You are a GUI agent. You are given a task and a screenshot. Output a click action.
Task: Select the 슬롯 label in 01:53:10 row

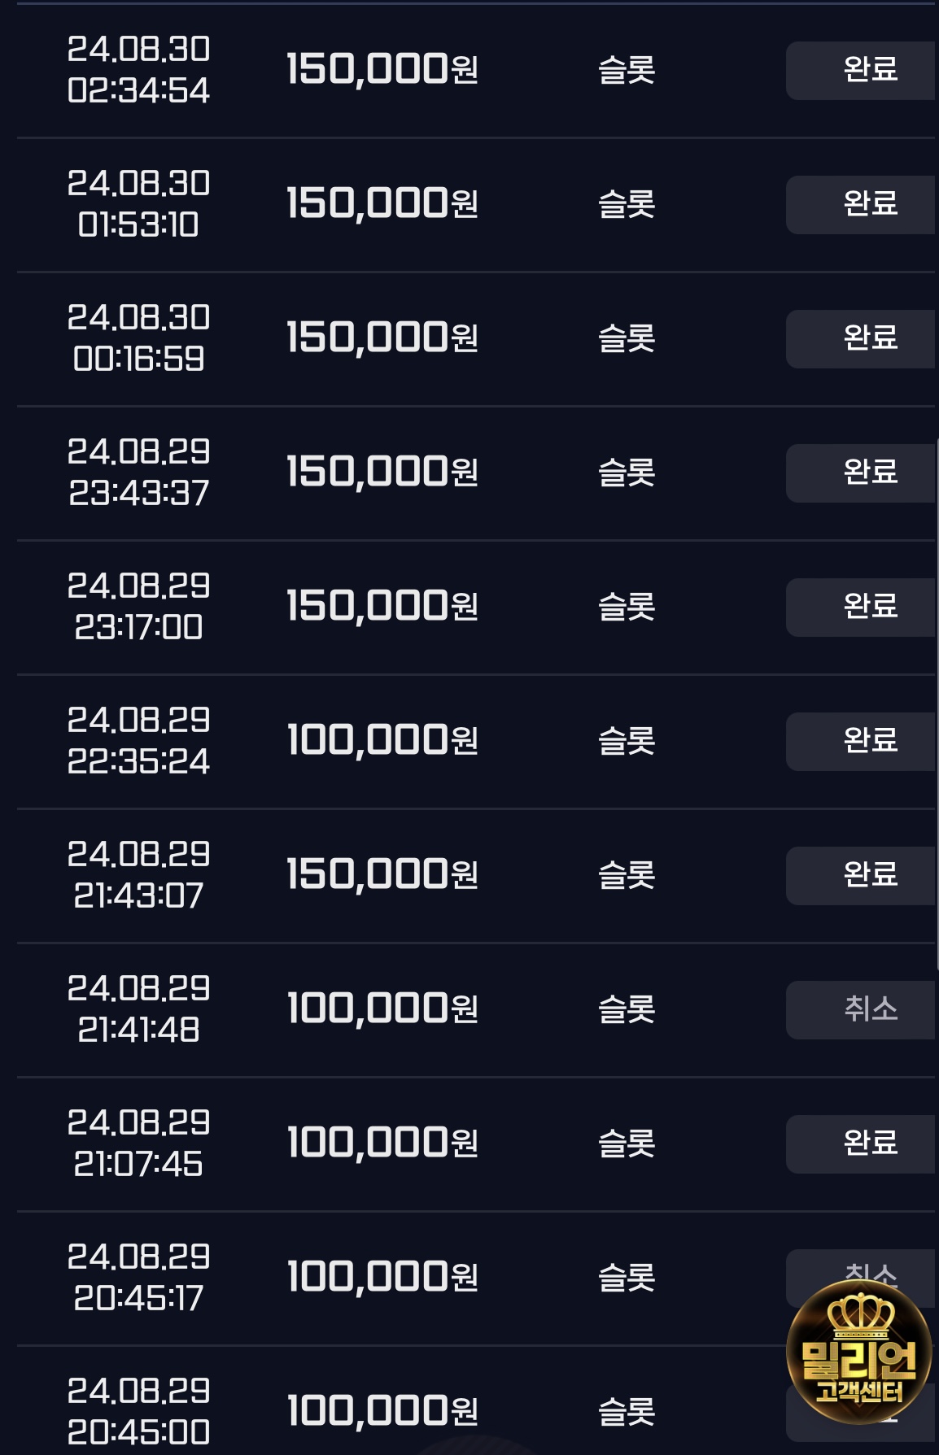click(x=627, y=204)
